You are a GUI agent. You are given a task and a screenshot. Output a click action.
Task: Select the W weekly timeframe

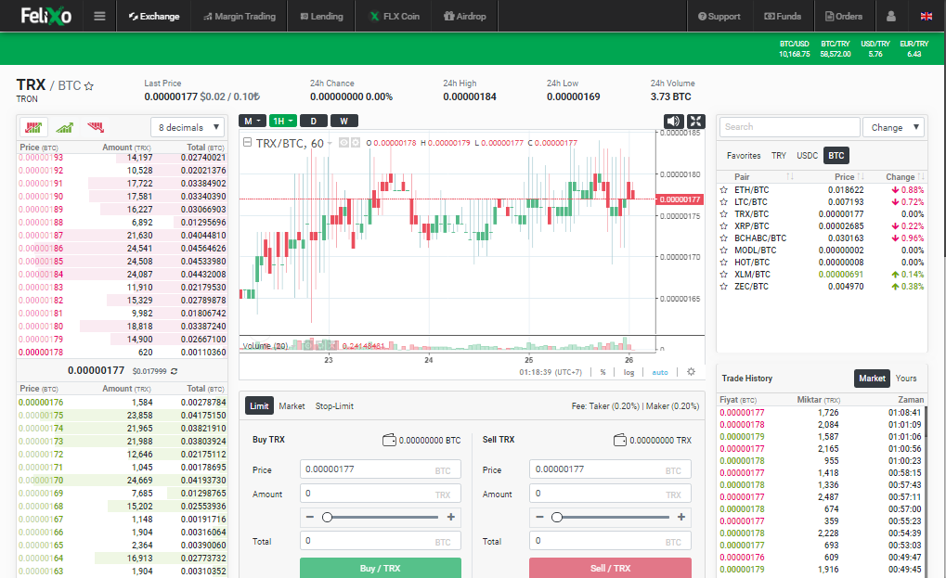tap(343, 122)
